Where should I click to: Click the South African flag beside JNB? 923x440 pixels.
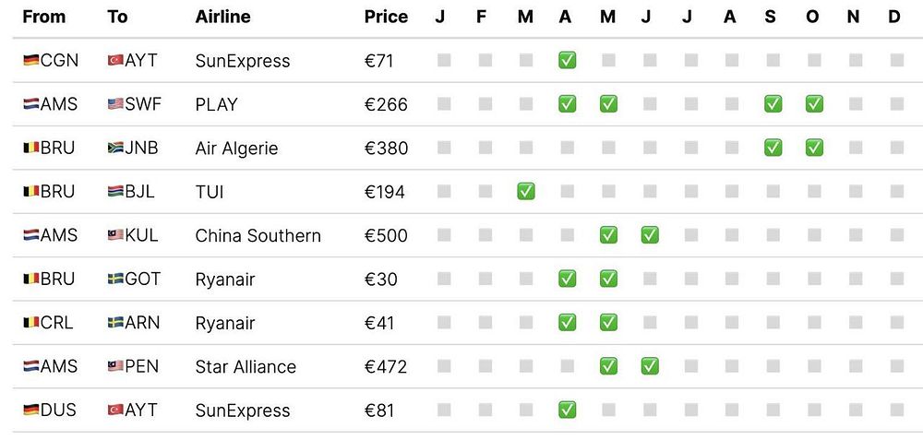pos(115,148)
